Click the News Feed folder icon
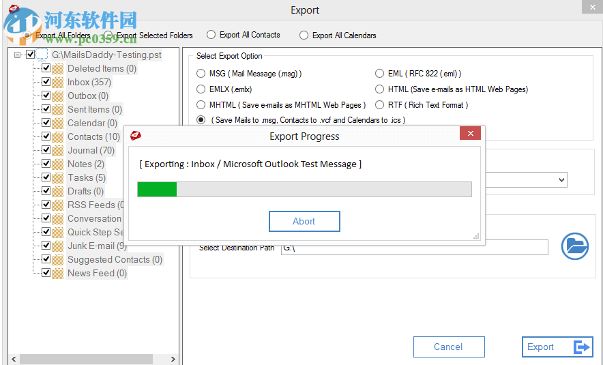Viewport: 603px width, 365px height. (x=58, y=273)
